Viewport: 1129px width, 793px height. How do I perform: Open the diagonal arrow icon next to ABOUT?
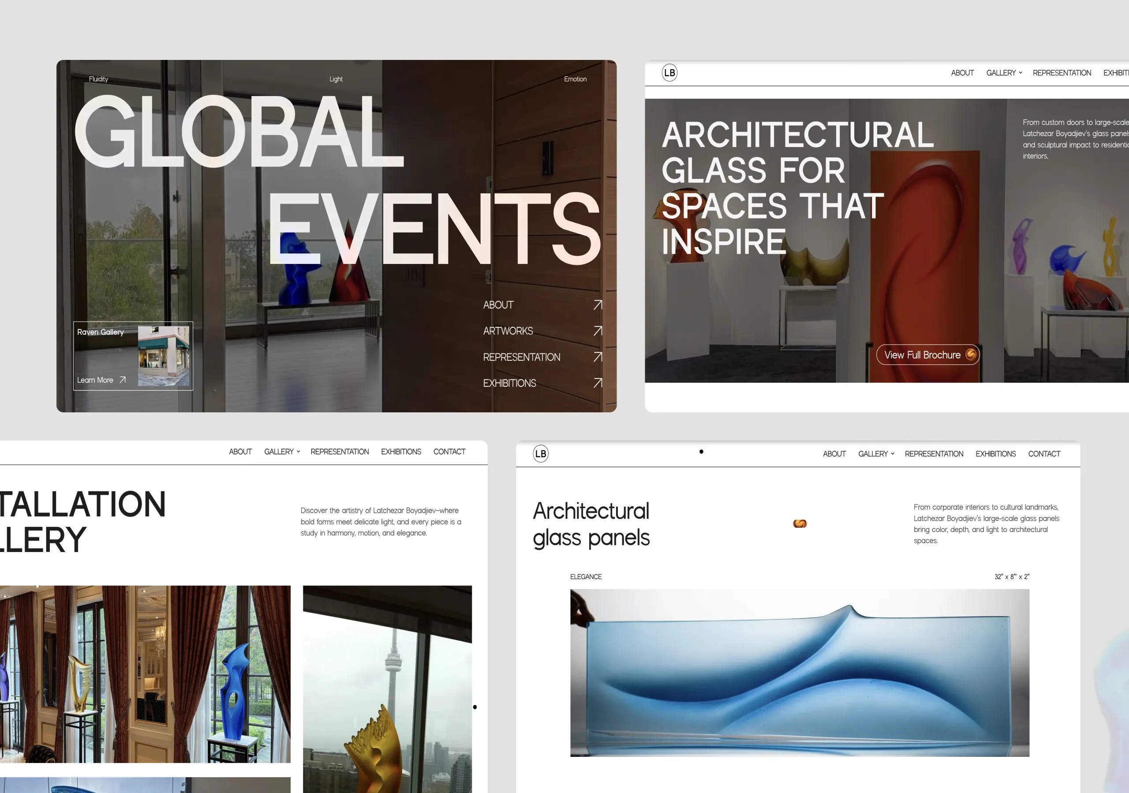[x=598, y=304]
